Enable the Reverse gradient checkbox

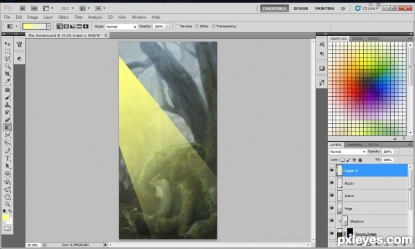178,26
